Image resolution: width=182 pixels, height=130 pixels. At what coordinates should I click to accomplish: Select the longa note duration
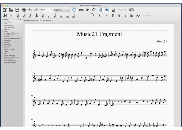point(74,16)
